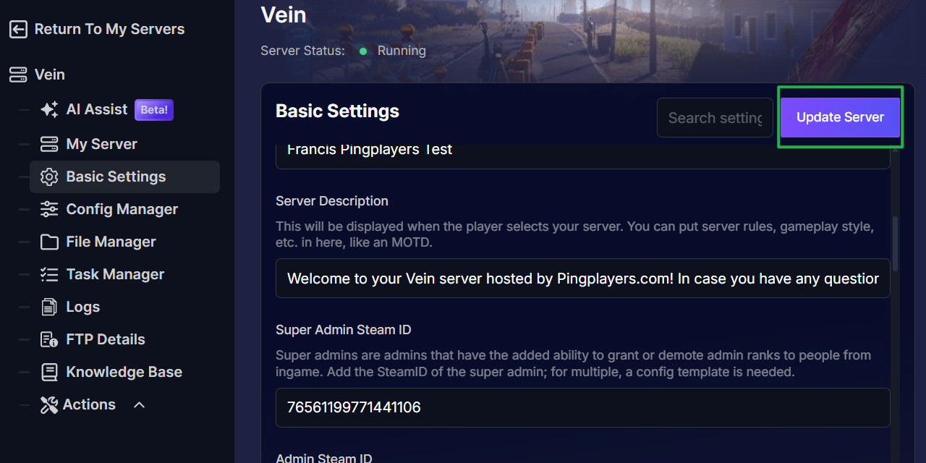This screenshot has width=926, height=463.
Task: Click the Vein server stack icon
Action: [x=18, y=75]
